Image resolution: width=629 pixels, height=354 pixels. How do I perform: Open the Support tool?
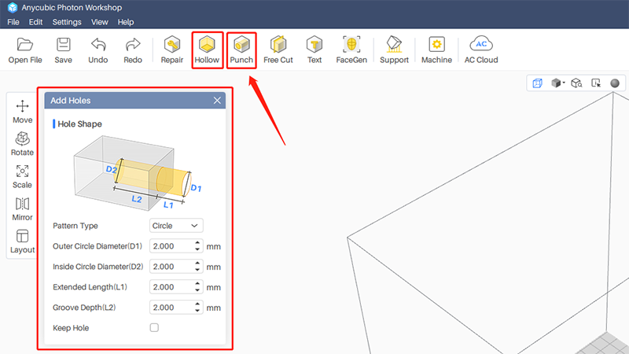395,50
